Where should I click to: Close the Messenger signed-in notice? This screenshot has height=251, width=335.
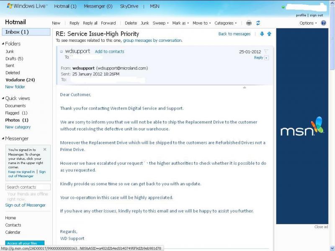click(x=45, y=149)
